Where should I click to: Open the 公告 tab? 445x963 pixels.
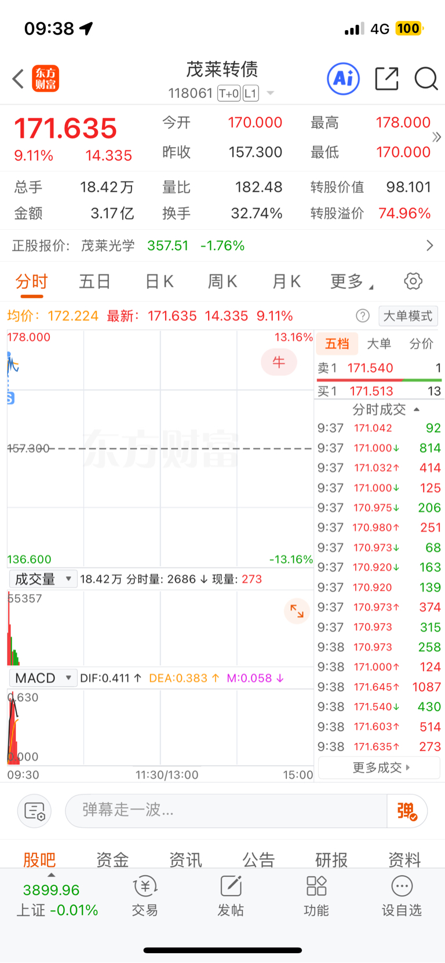pos(258,860)
